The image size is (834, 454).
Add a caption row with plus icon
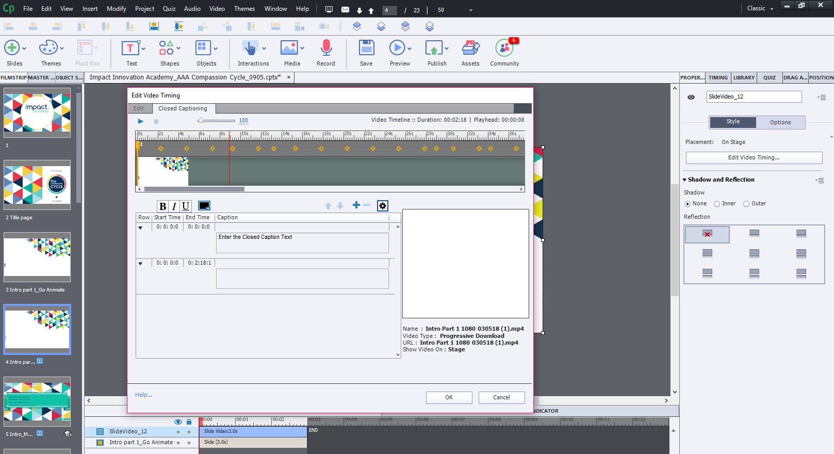click(356, 205)
